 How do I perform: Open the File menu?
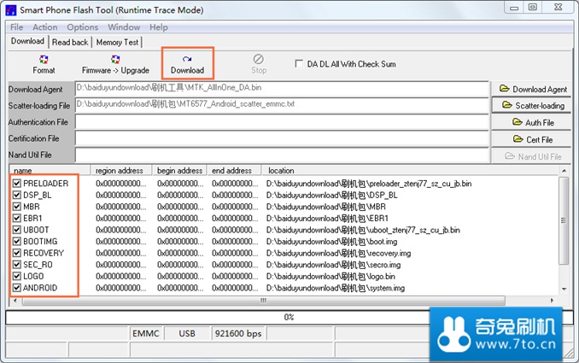tap(16, 27)
